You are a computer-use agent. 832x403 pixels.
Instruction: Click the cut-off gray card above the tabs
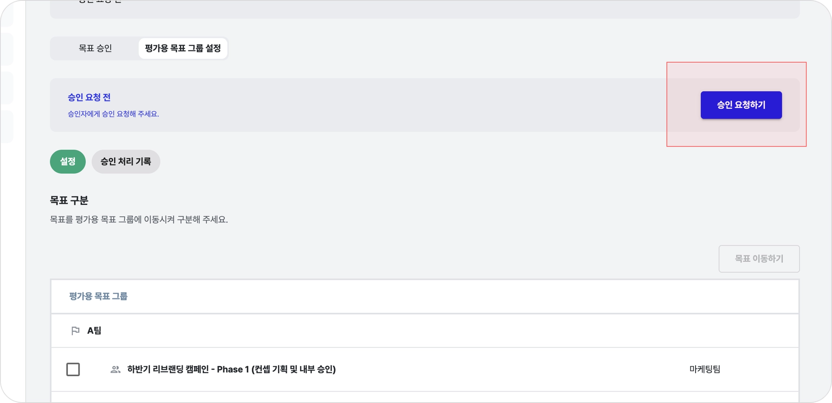(x=425, y=9)
